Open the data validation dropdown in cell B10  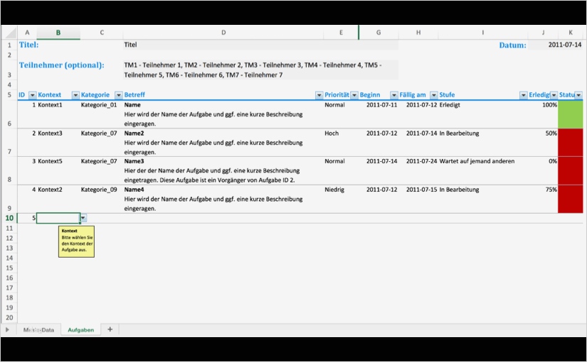click(x=83, y=218)
